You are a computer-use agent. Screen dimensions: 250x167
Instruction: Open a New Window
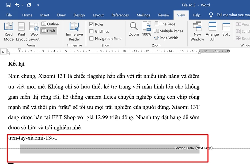[197, 32]
